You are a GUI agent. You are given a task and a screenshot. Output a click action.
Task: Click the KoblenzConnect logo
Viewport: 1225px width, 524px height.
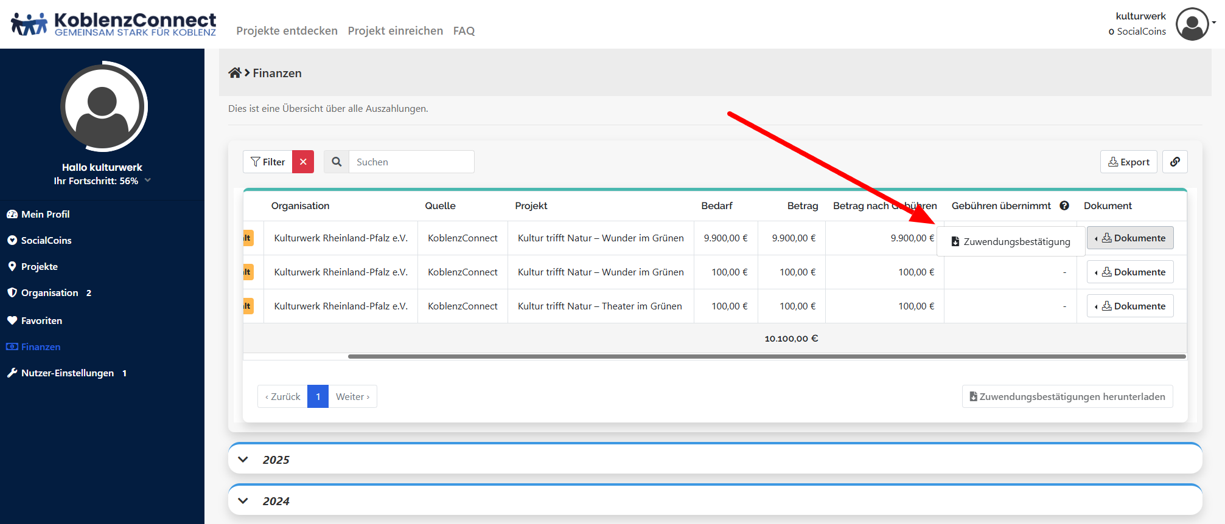(x=114, y=24)
